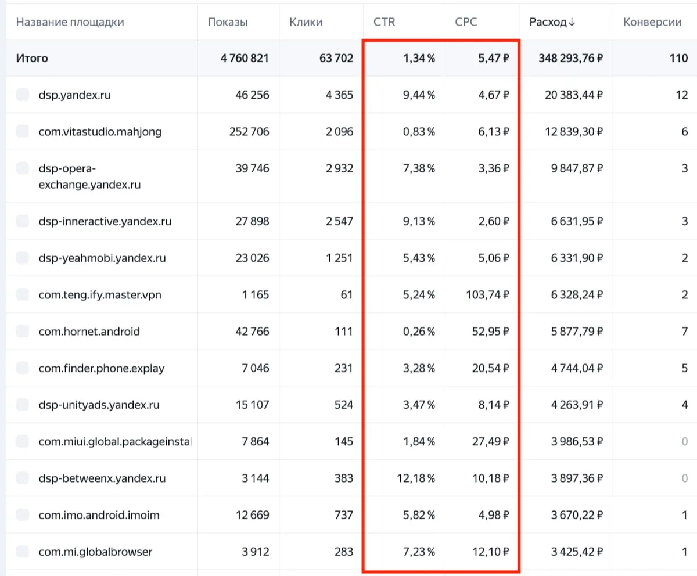The height and width of the screenshot is (576, 697).
Task: Click dsp-inneractive.yandex.ru placement name
Action: 105,221
